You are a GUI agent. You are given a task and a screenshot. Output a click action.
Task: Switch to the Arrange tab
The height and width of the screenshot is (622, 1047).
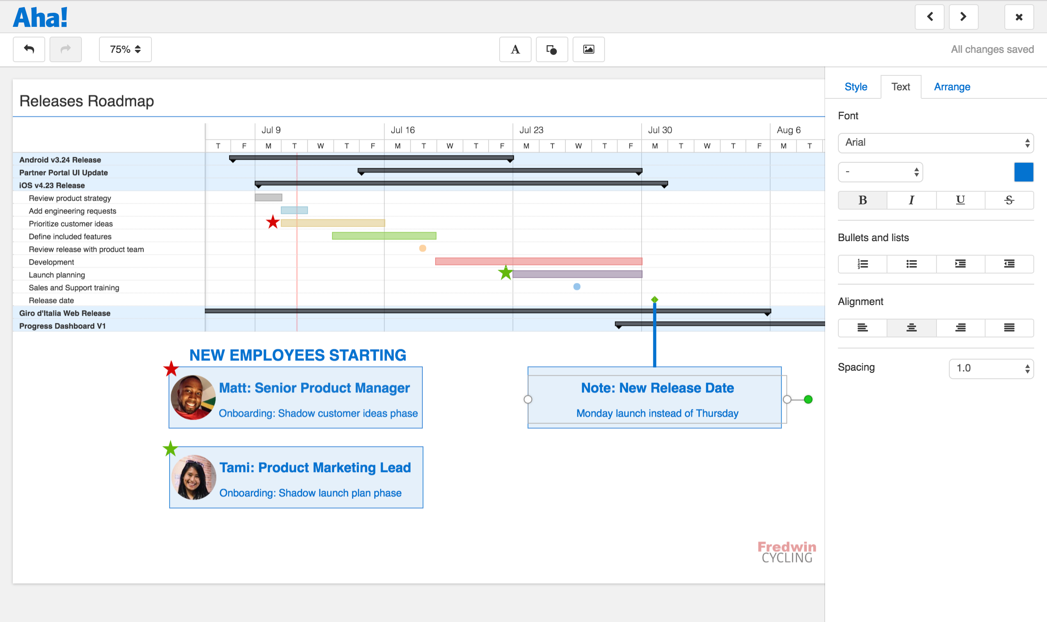(x=952, y=86)
